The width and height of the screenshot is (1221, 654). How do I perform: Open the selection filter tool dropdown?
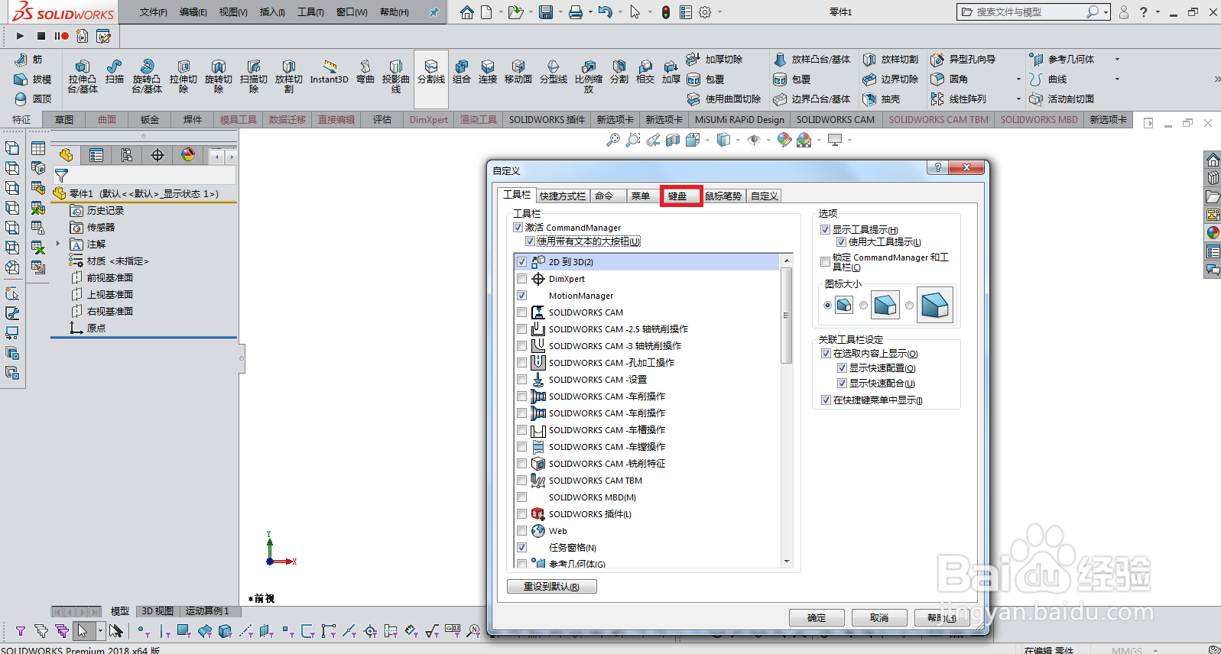(x=100, y=631)
